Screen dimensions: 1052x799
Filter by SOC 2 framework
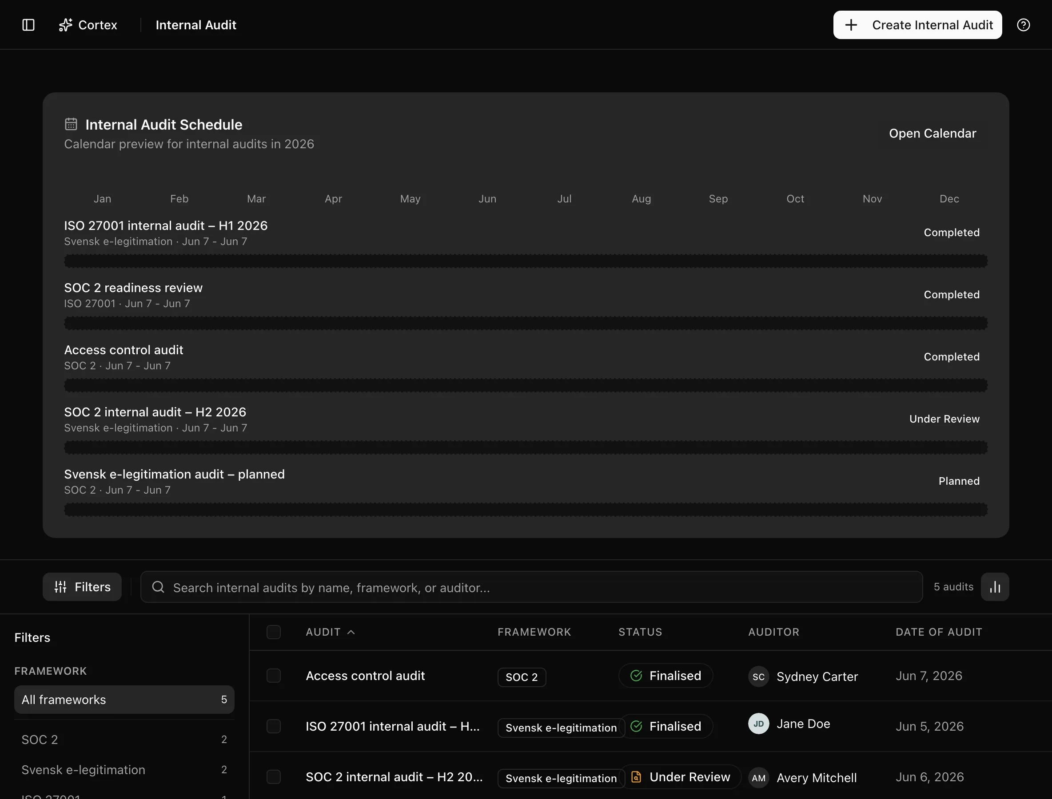coord(124,740)
